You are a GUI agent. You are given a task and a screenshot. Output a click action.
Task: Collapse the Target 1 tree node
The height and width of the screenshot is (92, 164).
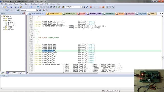(x=2, y=16)
